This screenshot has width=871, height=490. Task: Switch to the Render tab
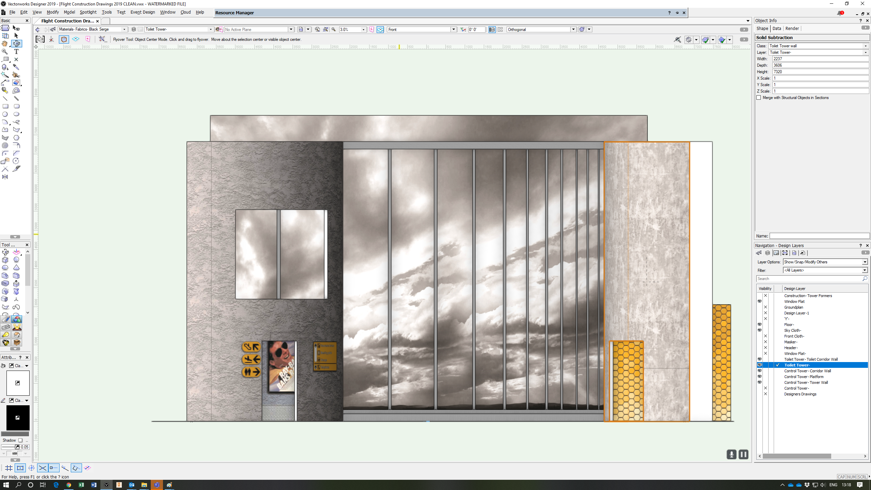pyautogui.click(x=792, y=29)
